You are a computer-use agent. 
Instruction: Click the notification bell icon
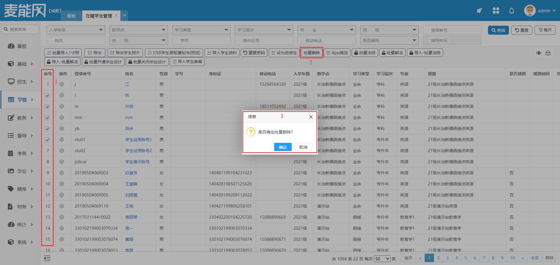click(x=511, y=11)
